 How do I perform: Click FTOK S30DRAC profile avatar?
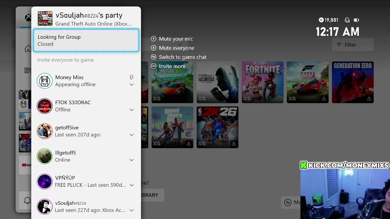[45, 106]
